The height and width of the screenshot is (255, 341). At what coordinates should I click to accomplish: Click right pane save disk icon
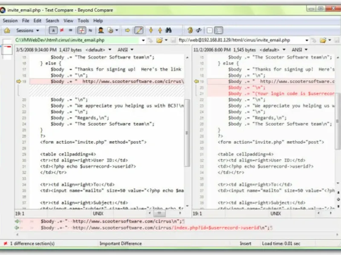(x=337, y=40)
